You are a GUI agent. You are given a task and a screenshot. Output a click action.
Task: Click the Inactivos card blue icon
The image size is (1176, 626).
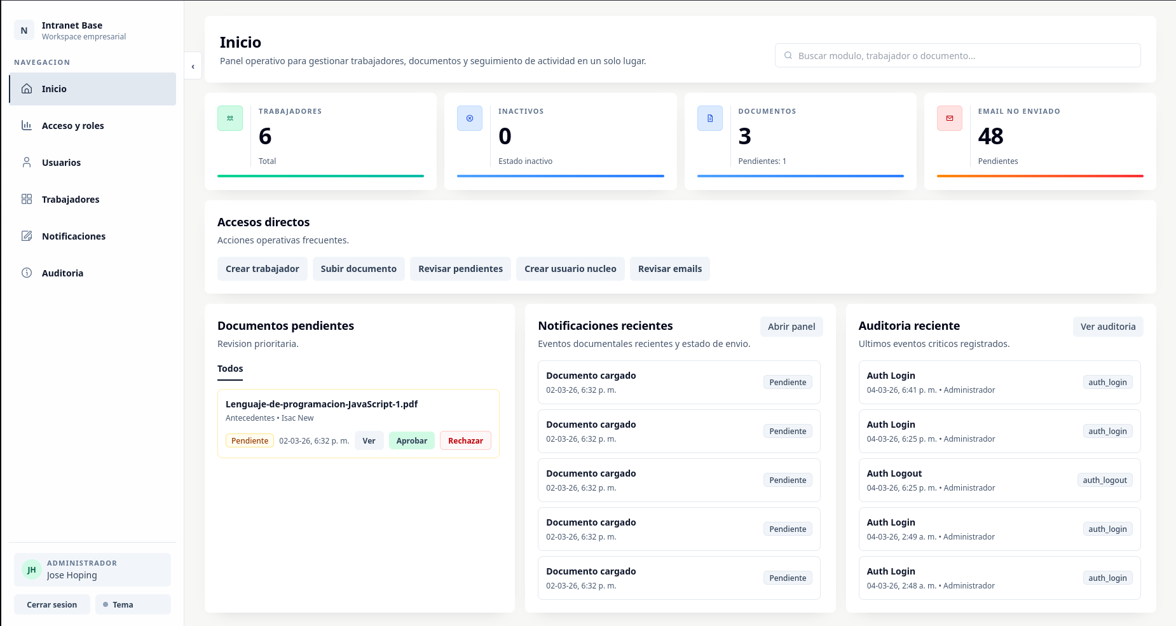click(x=470, y=118)
